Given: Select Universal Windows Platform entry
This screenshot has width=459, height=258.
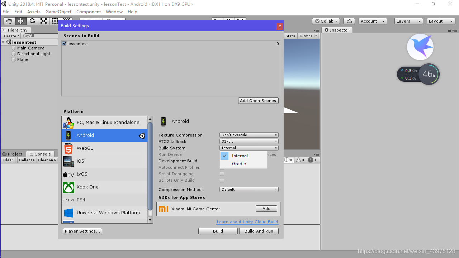Looking at the screenshot, I should [104, 213].
